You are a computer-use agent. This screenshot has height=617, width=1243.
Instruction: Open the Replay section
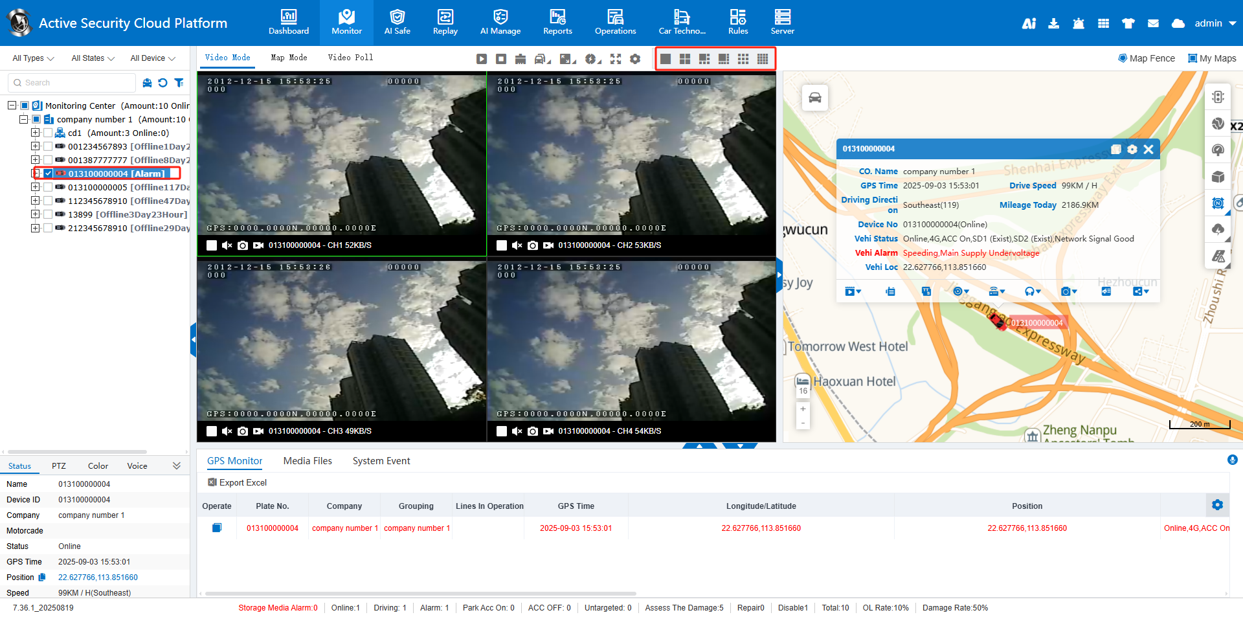click(x=445, y=23)
